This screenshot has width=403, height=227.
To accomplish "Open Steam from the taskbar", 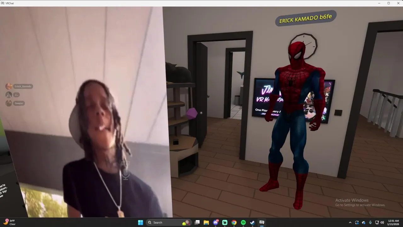I will [x=252, y=222].
